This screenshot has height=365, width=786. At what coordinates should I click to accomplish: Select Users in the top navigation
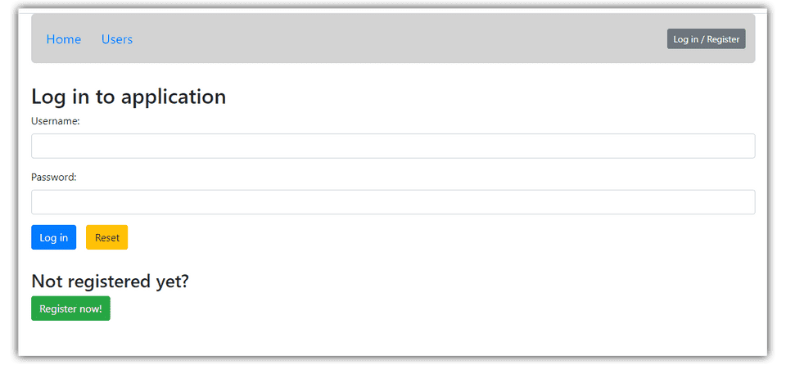coord(117,39)
